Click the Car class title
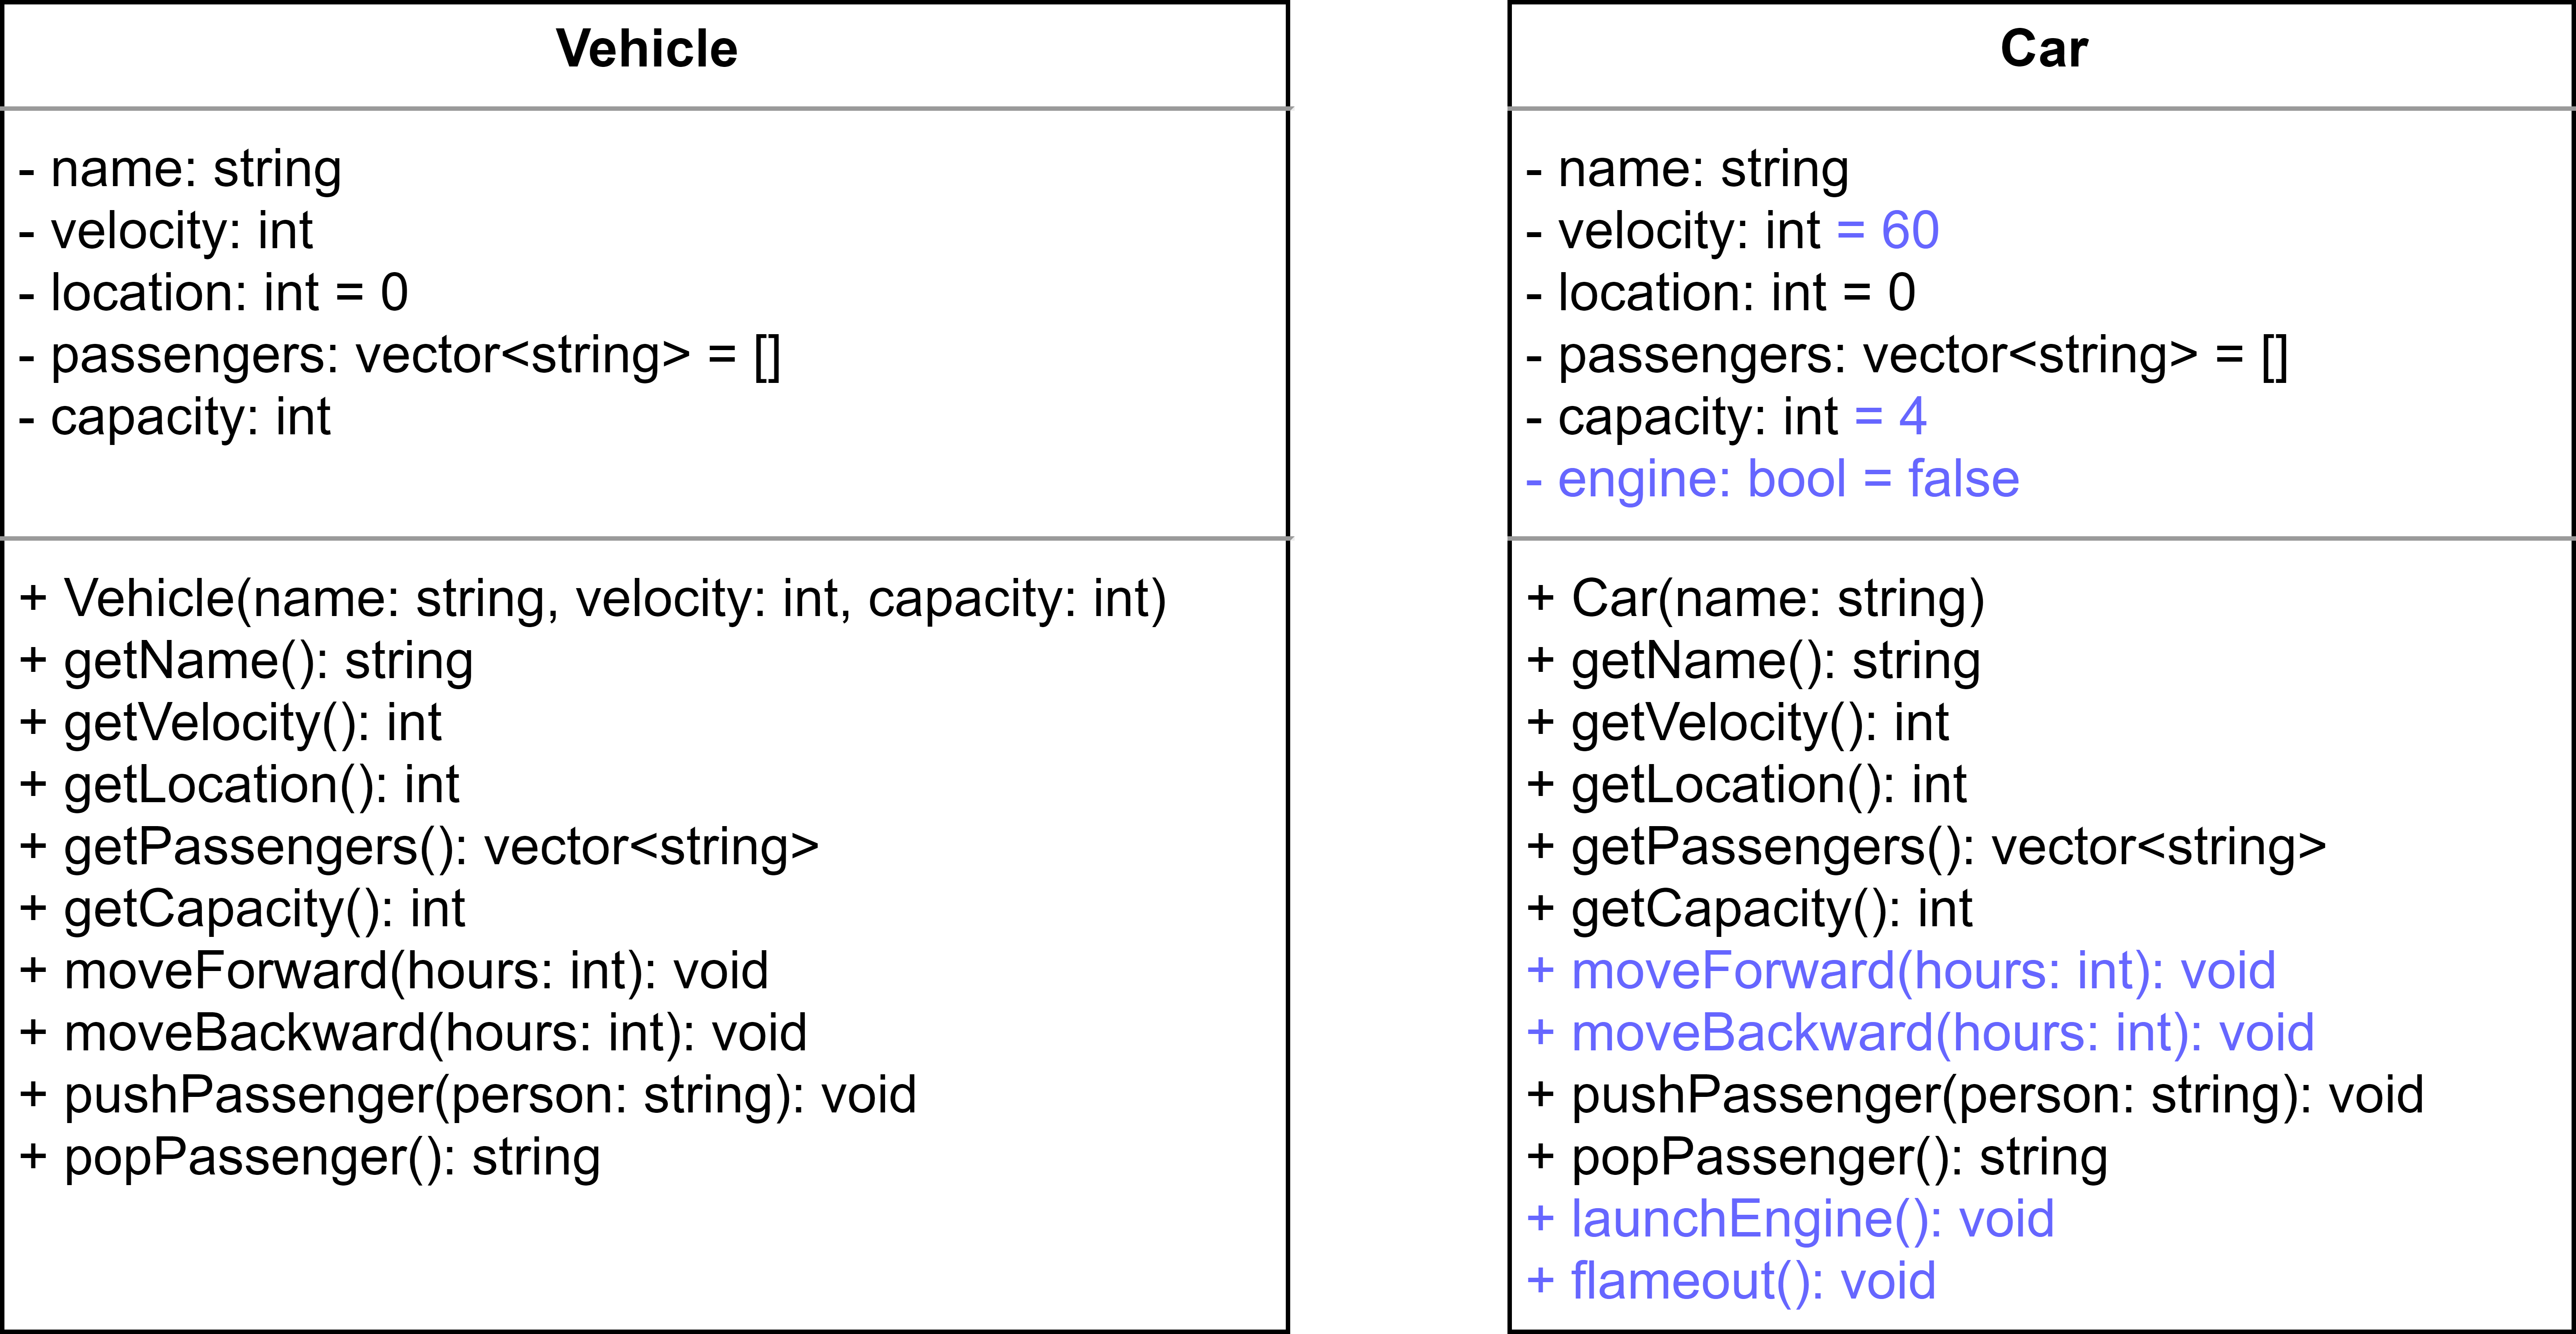This screenshot has height=1334, width=2576. click(2043, 49)
